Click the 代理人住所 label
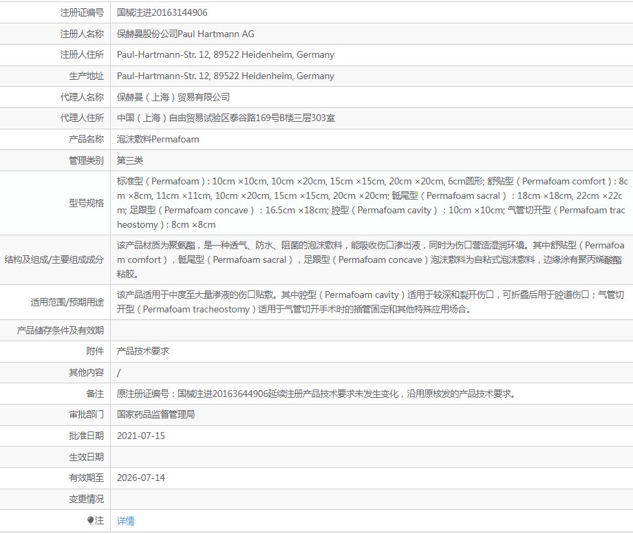 (x=82, y=118)
